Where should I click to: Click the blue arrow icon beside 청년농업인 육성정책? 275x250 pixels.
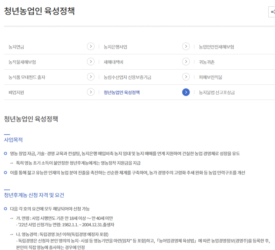[186, 92]
